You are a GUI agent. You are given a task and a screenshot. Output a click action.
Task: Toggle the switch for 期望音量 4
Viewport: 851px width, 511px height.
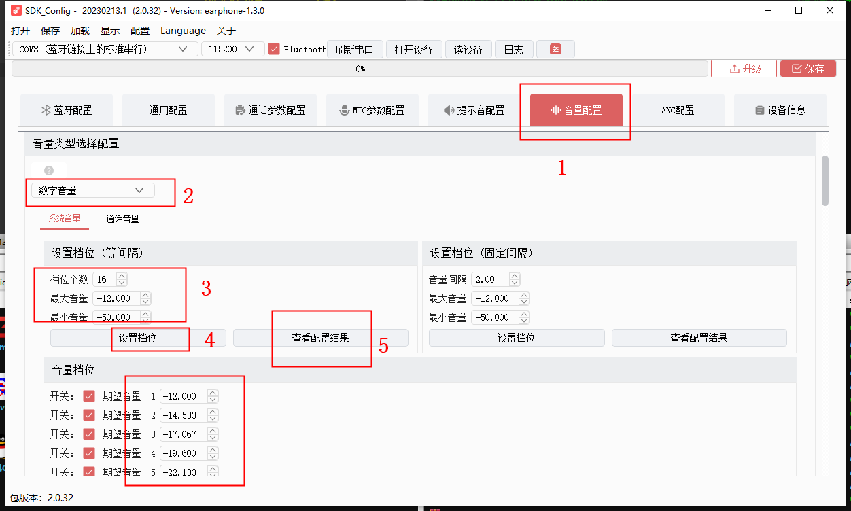[x=88, y=453]
